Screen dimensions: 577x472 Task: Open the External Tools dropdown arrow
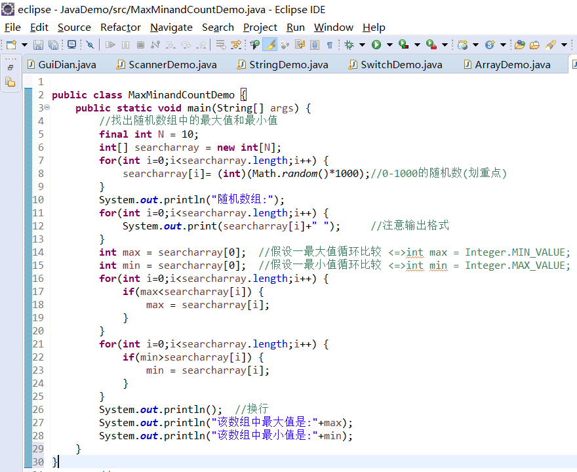(x=445, y=45)
